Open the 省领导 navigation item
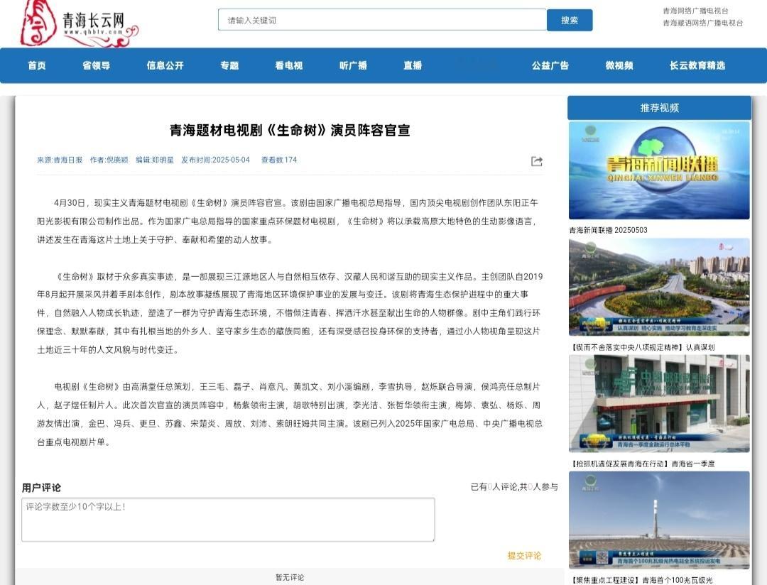 97,65
